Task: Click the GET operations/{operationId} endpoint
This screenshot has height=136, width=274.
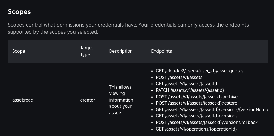Action: 196,129
